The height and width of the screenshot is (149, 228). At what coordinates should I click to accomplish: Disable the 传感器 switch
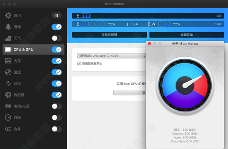[x=57, y=95]
